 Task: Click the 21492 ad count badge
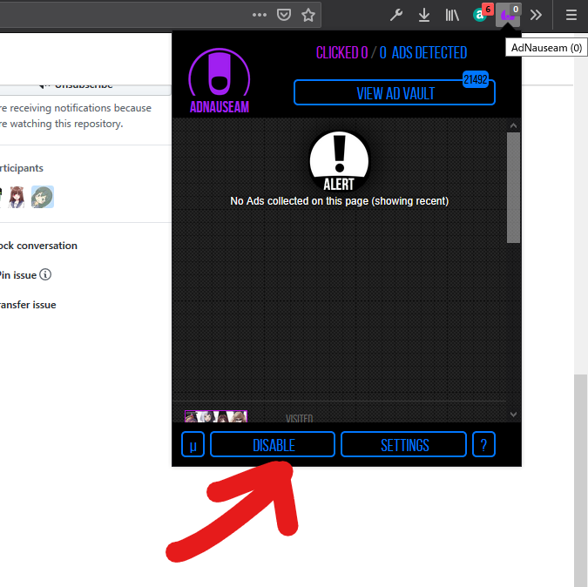476,79
